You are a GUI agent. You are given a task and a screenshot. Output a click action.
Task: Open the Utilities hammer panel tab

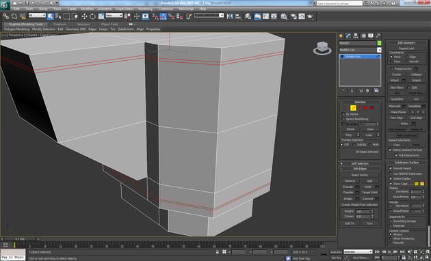pyautogui.click(x=378, y=36)
